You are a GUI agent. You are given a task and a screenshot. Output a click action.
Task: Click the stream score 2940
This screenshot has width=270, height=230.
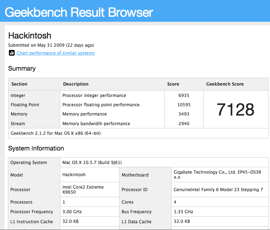tap(184, 124)
